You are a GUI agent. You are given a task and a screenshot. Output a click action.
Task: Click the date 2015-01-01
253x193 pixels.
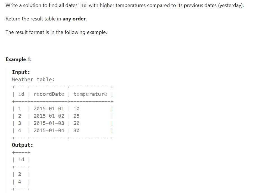[49, 109]
